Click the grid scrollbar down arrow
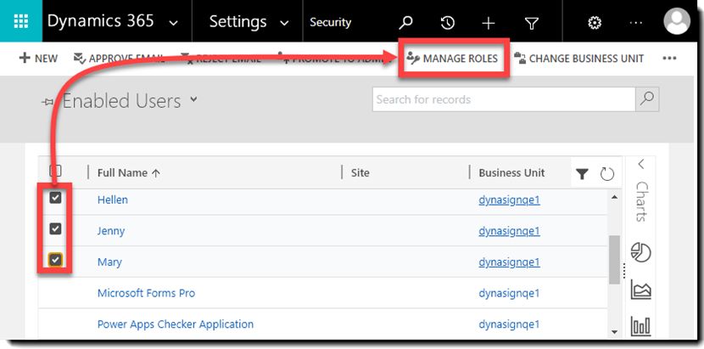This screenshot has width=704, height=349. pos(614,331)
